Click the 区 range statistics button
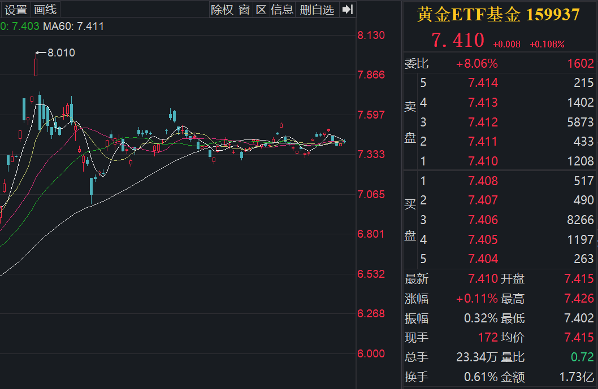 point(261,10)
